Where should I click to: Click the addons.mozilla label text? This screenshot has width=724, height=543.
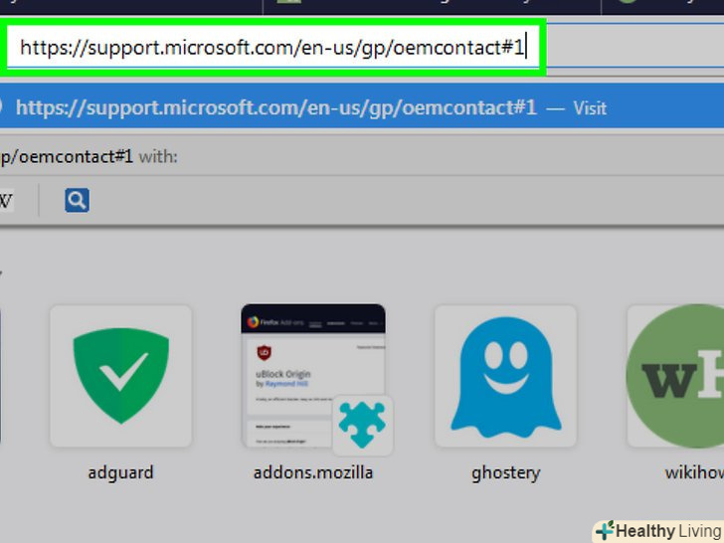313,472
